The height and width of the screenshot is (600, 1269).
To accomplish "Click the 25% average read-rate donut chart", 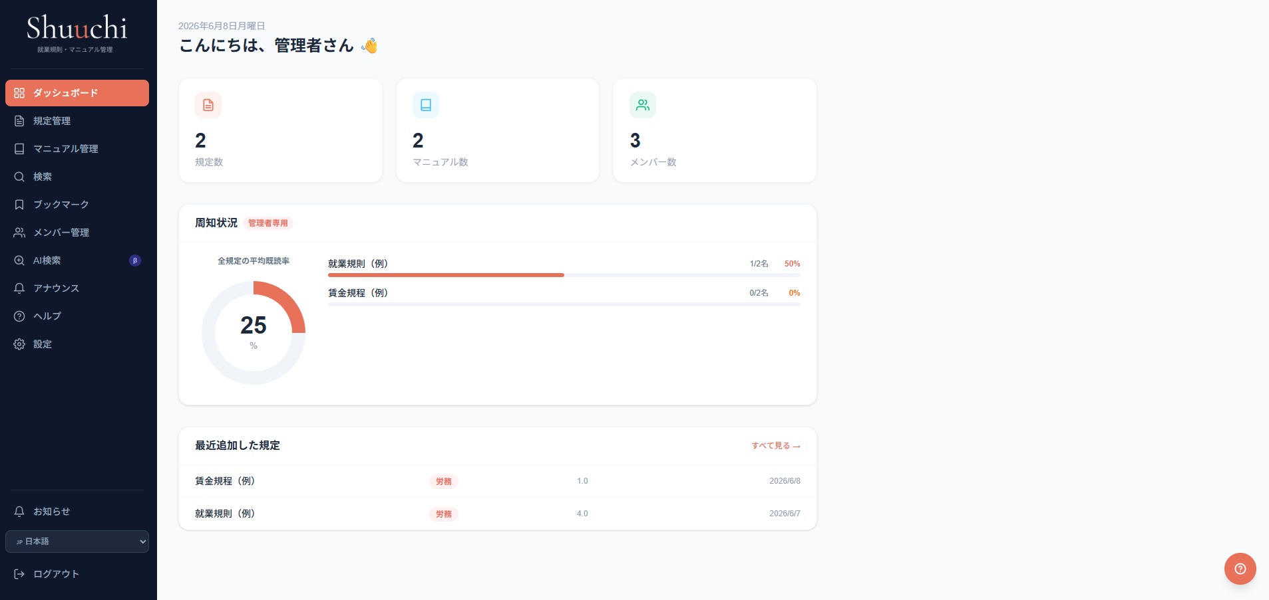I will point(254,332).
